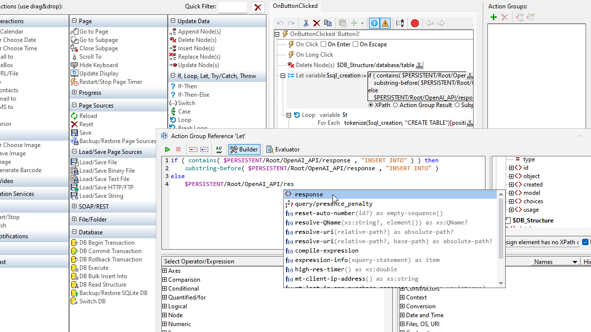Screen dimensions: 591x332
Task: Collapse the OnButtonClicked 'Button3' tree node
Action: [276, 34]
